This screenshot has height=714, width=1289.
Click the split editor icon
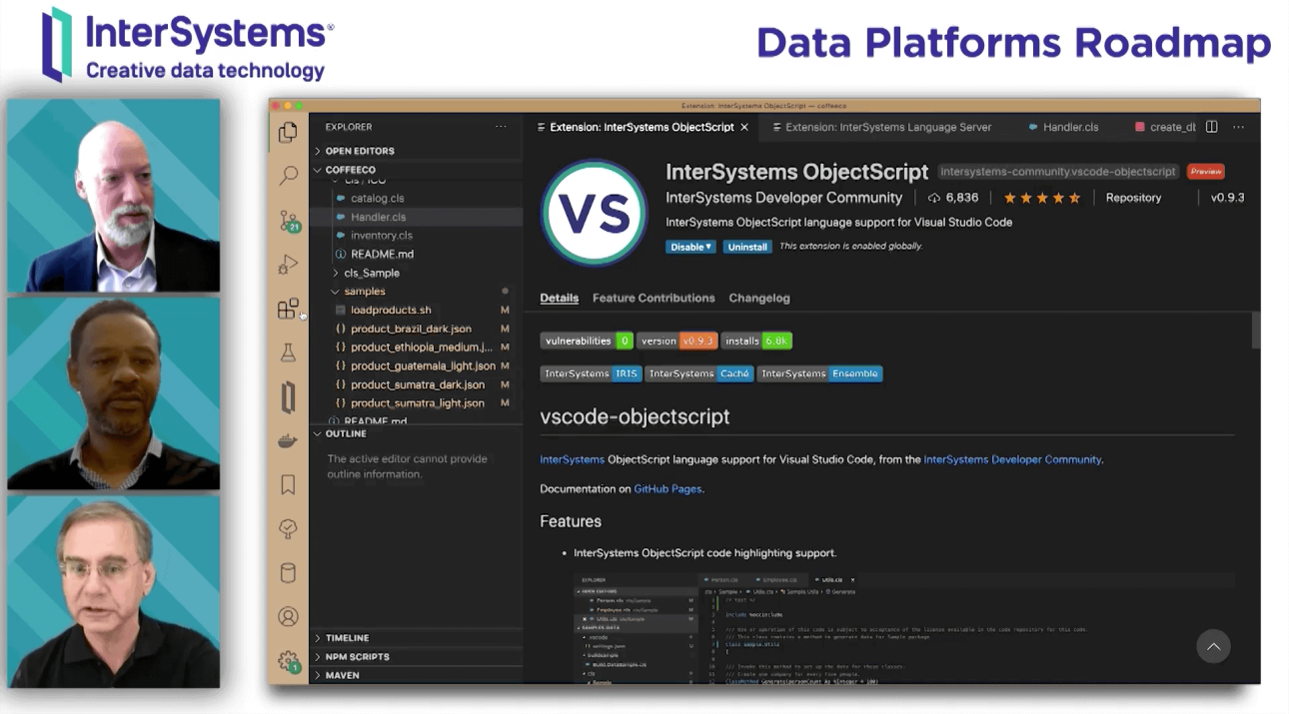pyautogui.click(x=1211, y=127)
